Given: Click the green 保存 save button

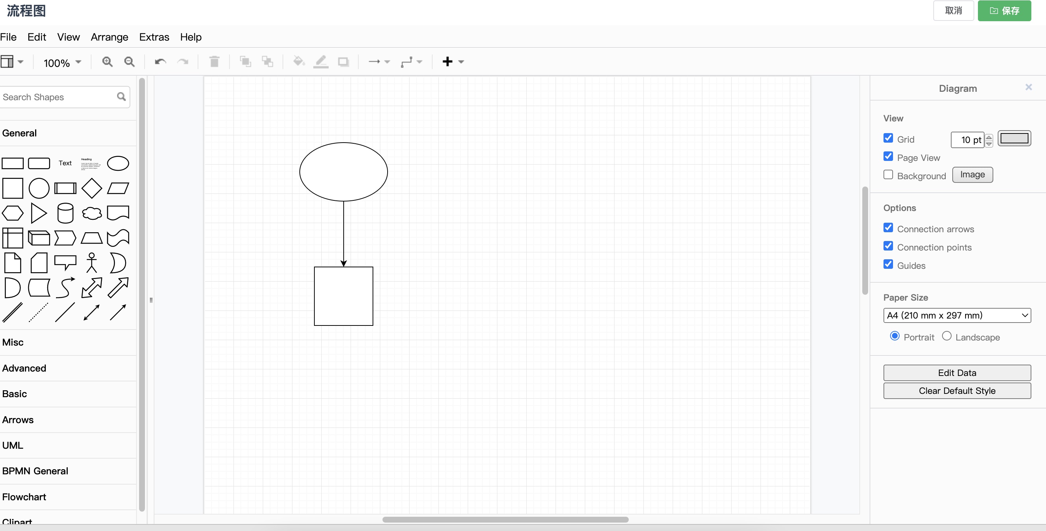Looking at the screenshot, I should click(1004, 11).
